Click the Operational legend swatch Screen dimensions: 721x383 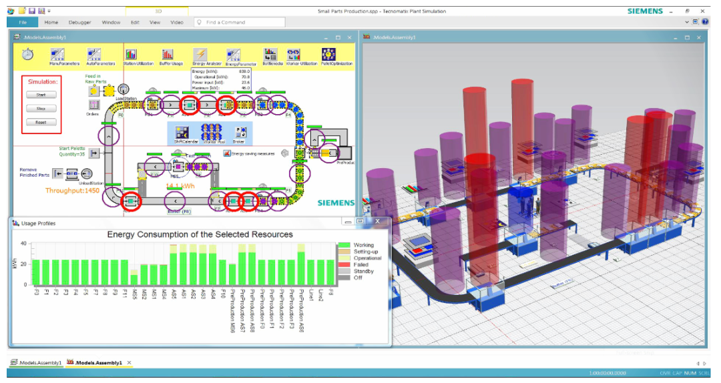pyautogui.click(x=344, y=258)
